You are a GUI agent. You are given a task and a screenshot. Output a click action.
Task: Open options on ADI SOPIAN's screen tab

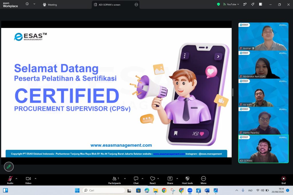pyautogui.click(x=136, y=5)
